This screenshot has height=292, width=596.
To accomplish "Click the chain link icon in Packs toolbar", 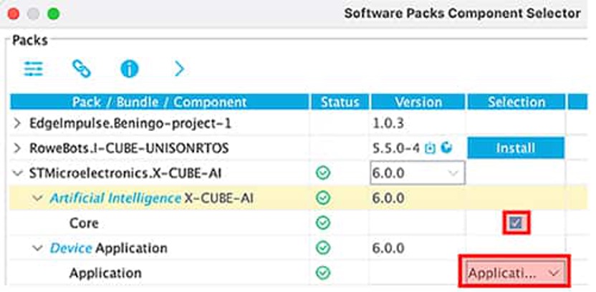I will click(82, 69).
